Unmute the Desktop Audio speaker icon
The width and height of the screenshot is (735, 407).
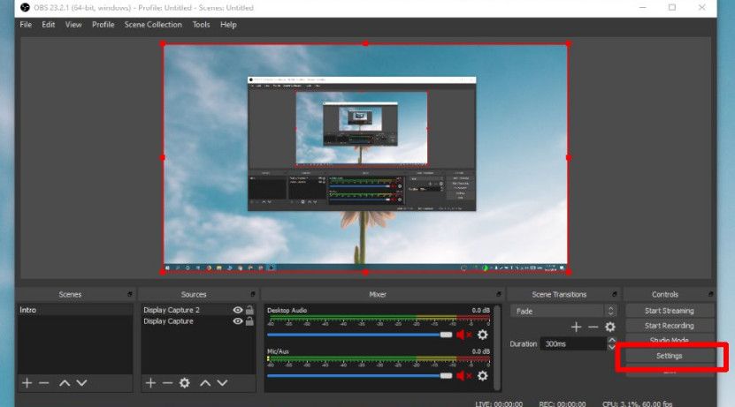(463, 335)
